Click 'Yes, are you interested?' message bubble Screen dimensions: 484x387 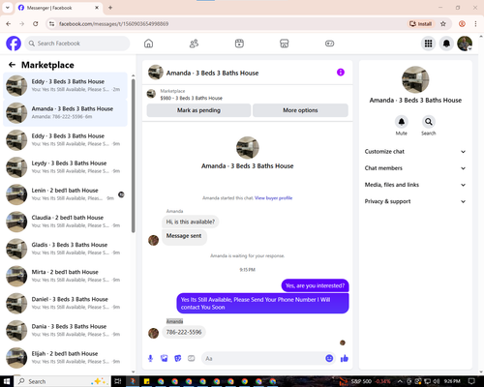[315, 285]
